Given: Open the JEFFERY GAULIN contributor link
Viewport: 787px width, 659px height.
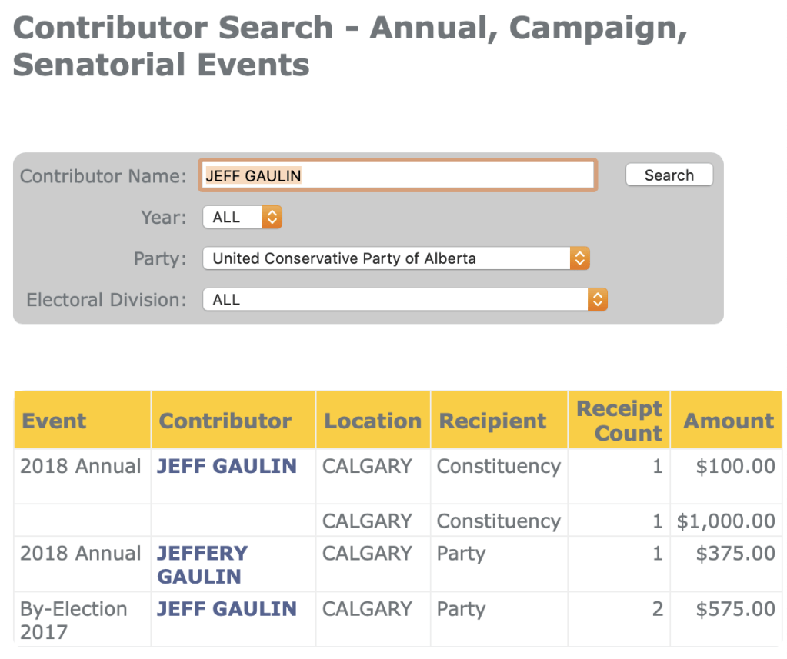Looking at the screenshot, I should (x=202, y=564).
